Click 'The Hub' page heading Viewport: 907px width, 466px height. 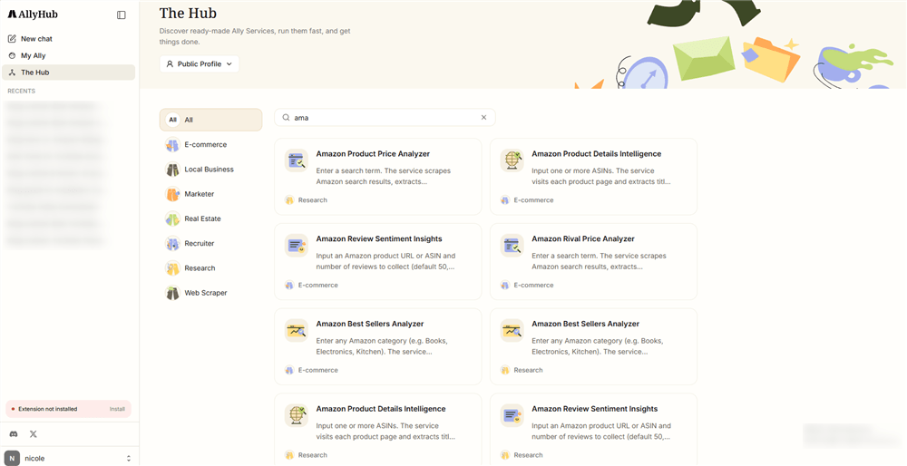188,12
